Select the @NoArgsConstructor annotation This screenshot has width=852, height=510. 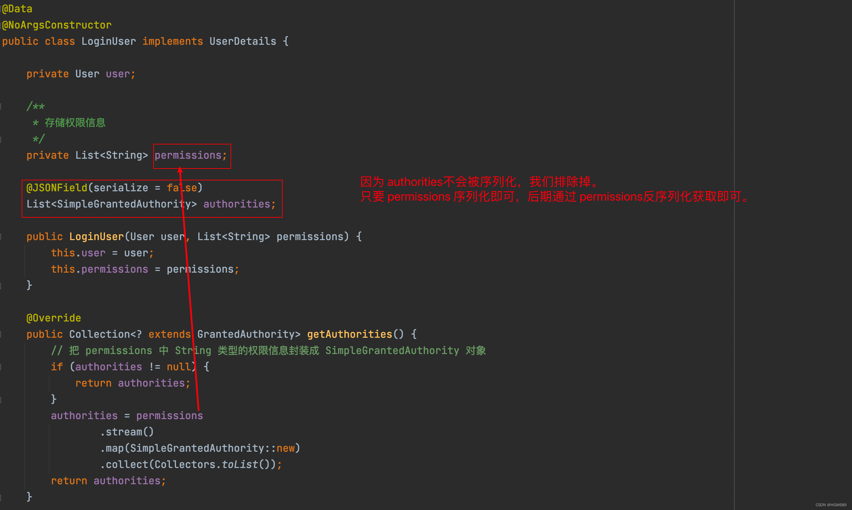point(57,25)
